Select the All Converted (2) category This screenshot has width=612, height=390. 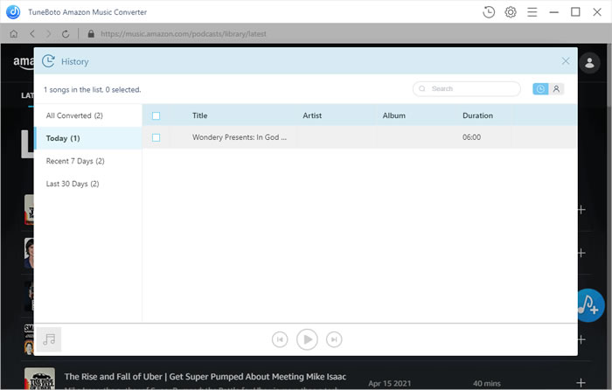point(87,115)
